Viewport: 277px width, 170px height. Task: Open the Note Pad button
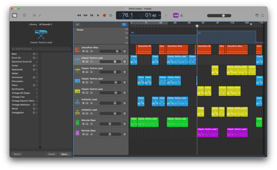point(257,15)
